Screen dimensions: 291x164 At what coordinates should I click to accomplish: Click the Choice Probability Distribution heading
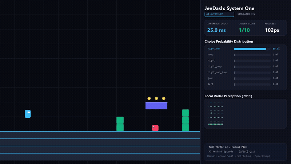pyautogui.click(x=229, y=42)
